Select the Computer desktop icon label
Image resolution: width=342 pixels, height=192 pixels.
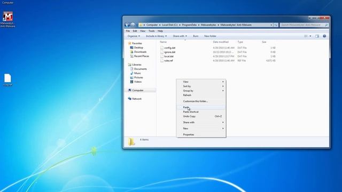(8, 3)
